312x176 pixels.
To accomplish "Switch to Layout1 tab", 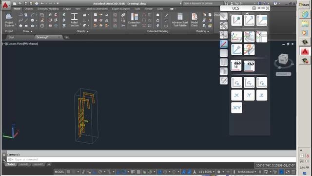I will [24, 164].
